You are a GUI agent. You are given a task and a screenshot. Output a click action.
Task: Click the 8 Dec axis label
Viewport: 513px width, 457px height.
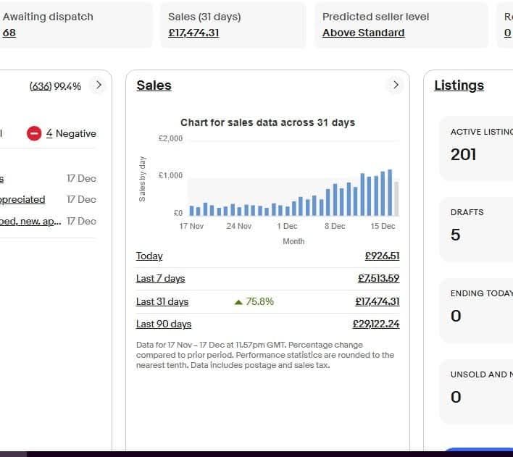335,226
